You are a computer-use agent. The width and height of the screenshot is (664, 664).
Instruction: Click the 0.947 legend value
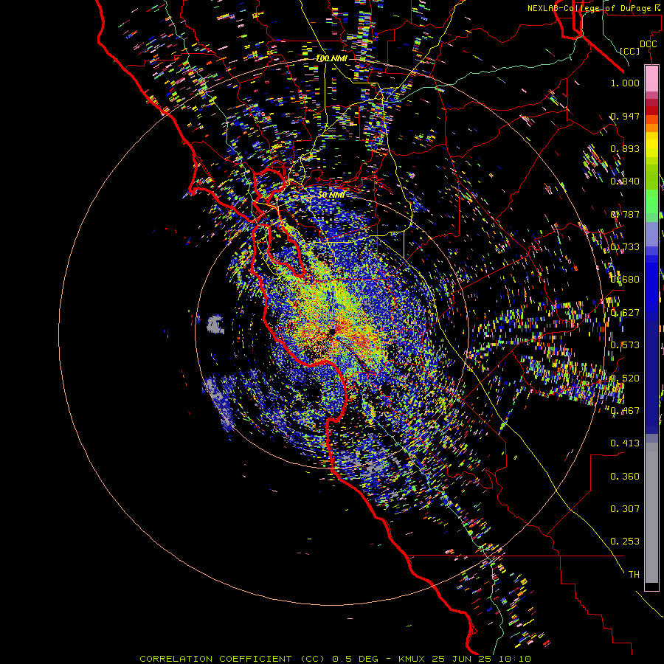(x=625, y=116)
